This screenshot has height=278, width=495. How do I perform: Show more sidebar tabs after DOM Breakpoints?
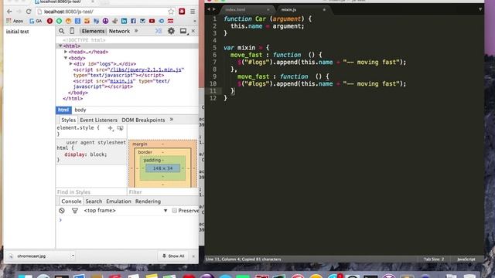click(x=172, y=120)
